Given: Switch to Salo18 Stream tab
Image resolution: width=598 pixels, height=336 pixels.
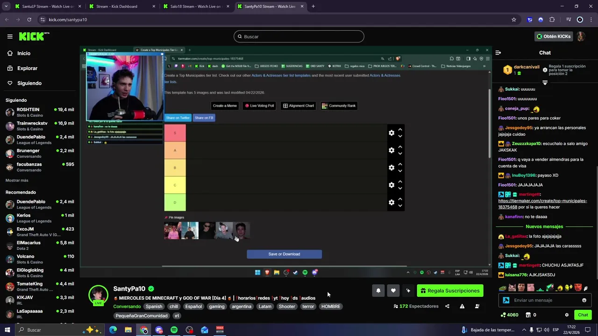Looking at the screenshot, I should pos(195,7).
